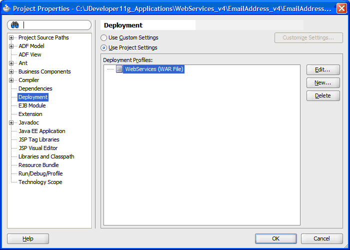The image size is (350, 250).
Task: Cancel the Project Properties dialog
Action: tap(321, 238)
